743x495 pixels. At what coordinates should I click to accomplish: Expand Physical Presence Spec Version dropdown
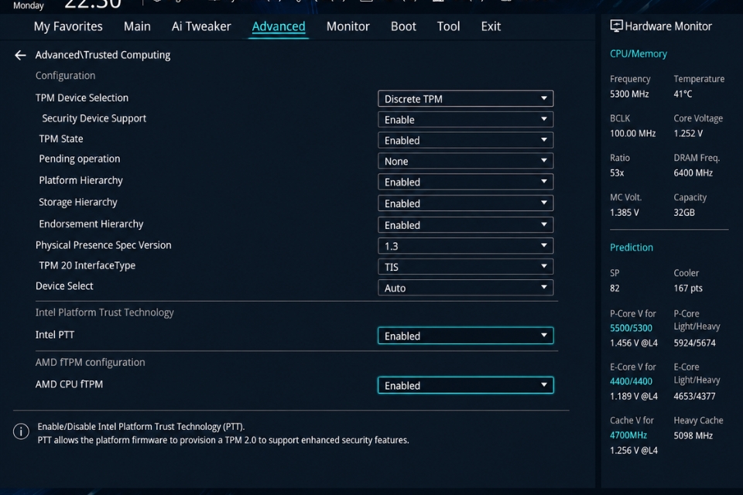[x=465, y=246]
